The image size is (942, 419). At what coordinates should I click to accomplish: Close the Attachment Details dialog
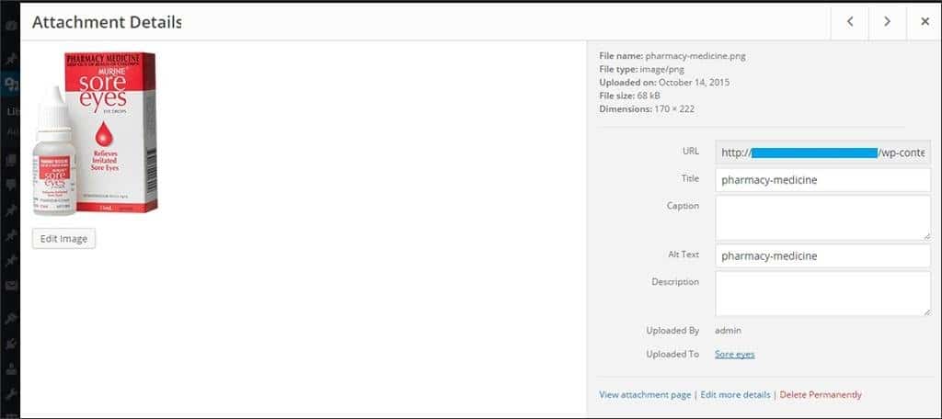(x=925, y=22)
